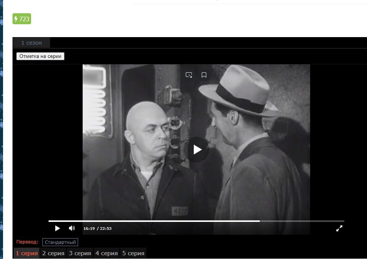Open picture-in-picture with the overlay icon

(x=189, y=75)
